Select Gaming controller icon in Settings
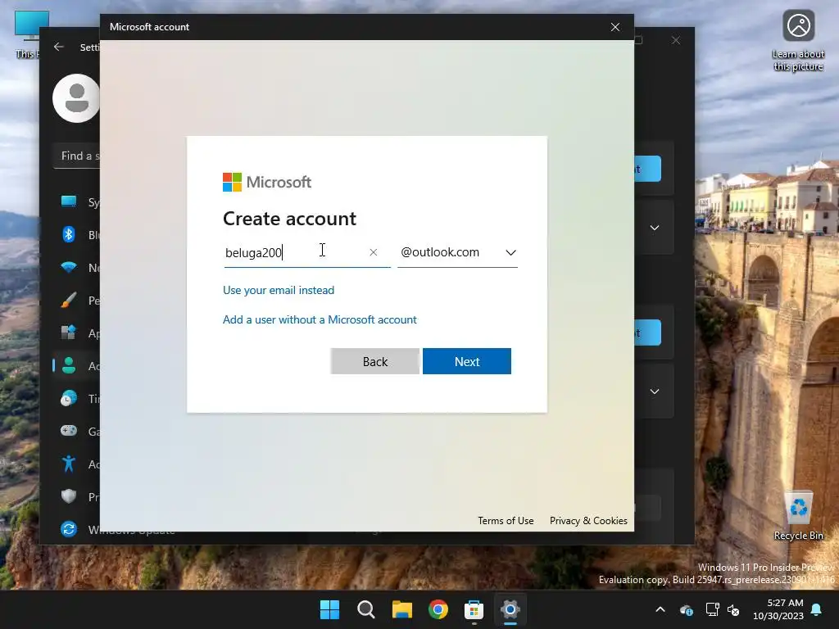 tap(69, 431)
